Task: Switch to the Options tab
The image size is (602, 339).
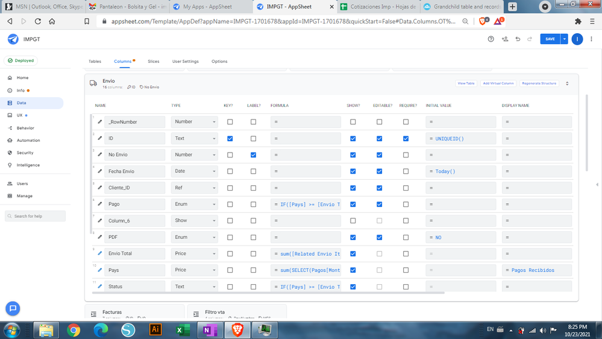Action: tap(219, 61)
